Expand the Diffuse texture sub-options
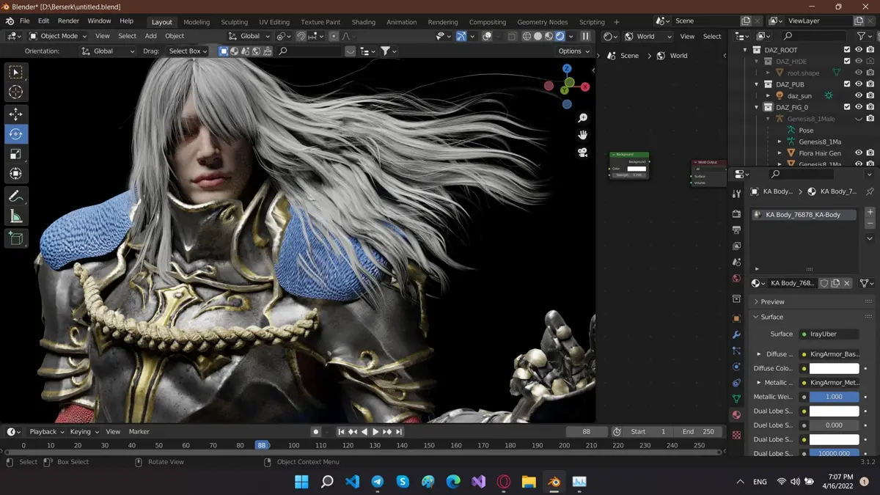 [x=759, y=354]
